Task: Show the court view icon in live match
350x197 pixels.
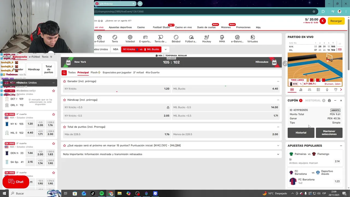Action: pyautogui.click(x=292, y=89)
